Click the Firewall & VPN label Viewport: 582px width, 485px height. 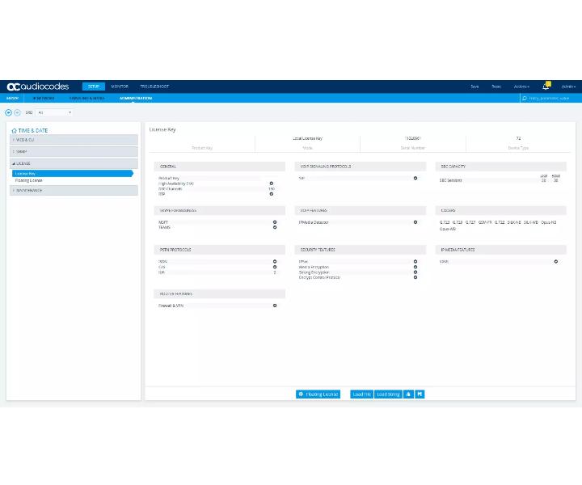[x=171, y=306]
